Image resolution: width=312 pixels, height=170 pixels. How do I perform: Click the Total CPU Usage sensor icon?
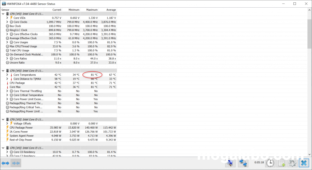8,50
